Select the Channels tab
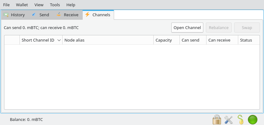This screenshot has width=264, height=125. [98, 15]
